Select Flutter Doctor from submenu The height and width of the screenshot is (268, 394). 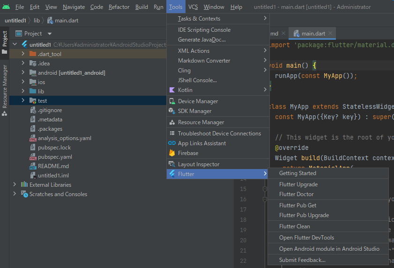[x=328, y=194]
